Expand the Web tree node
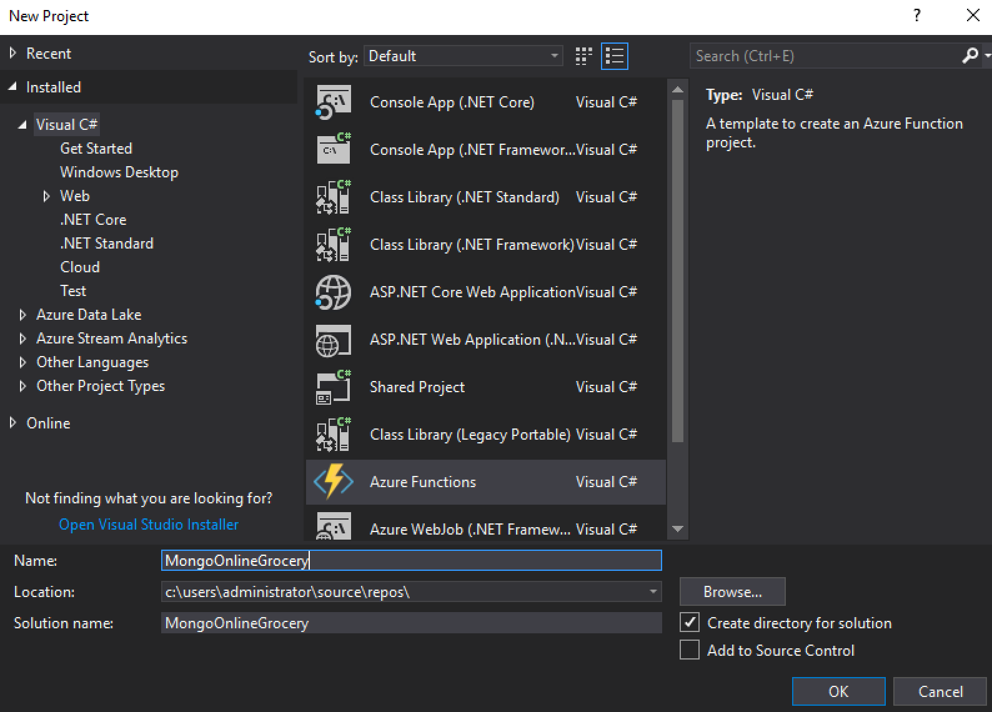 click(46, 197)
